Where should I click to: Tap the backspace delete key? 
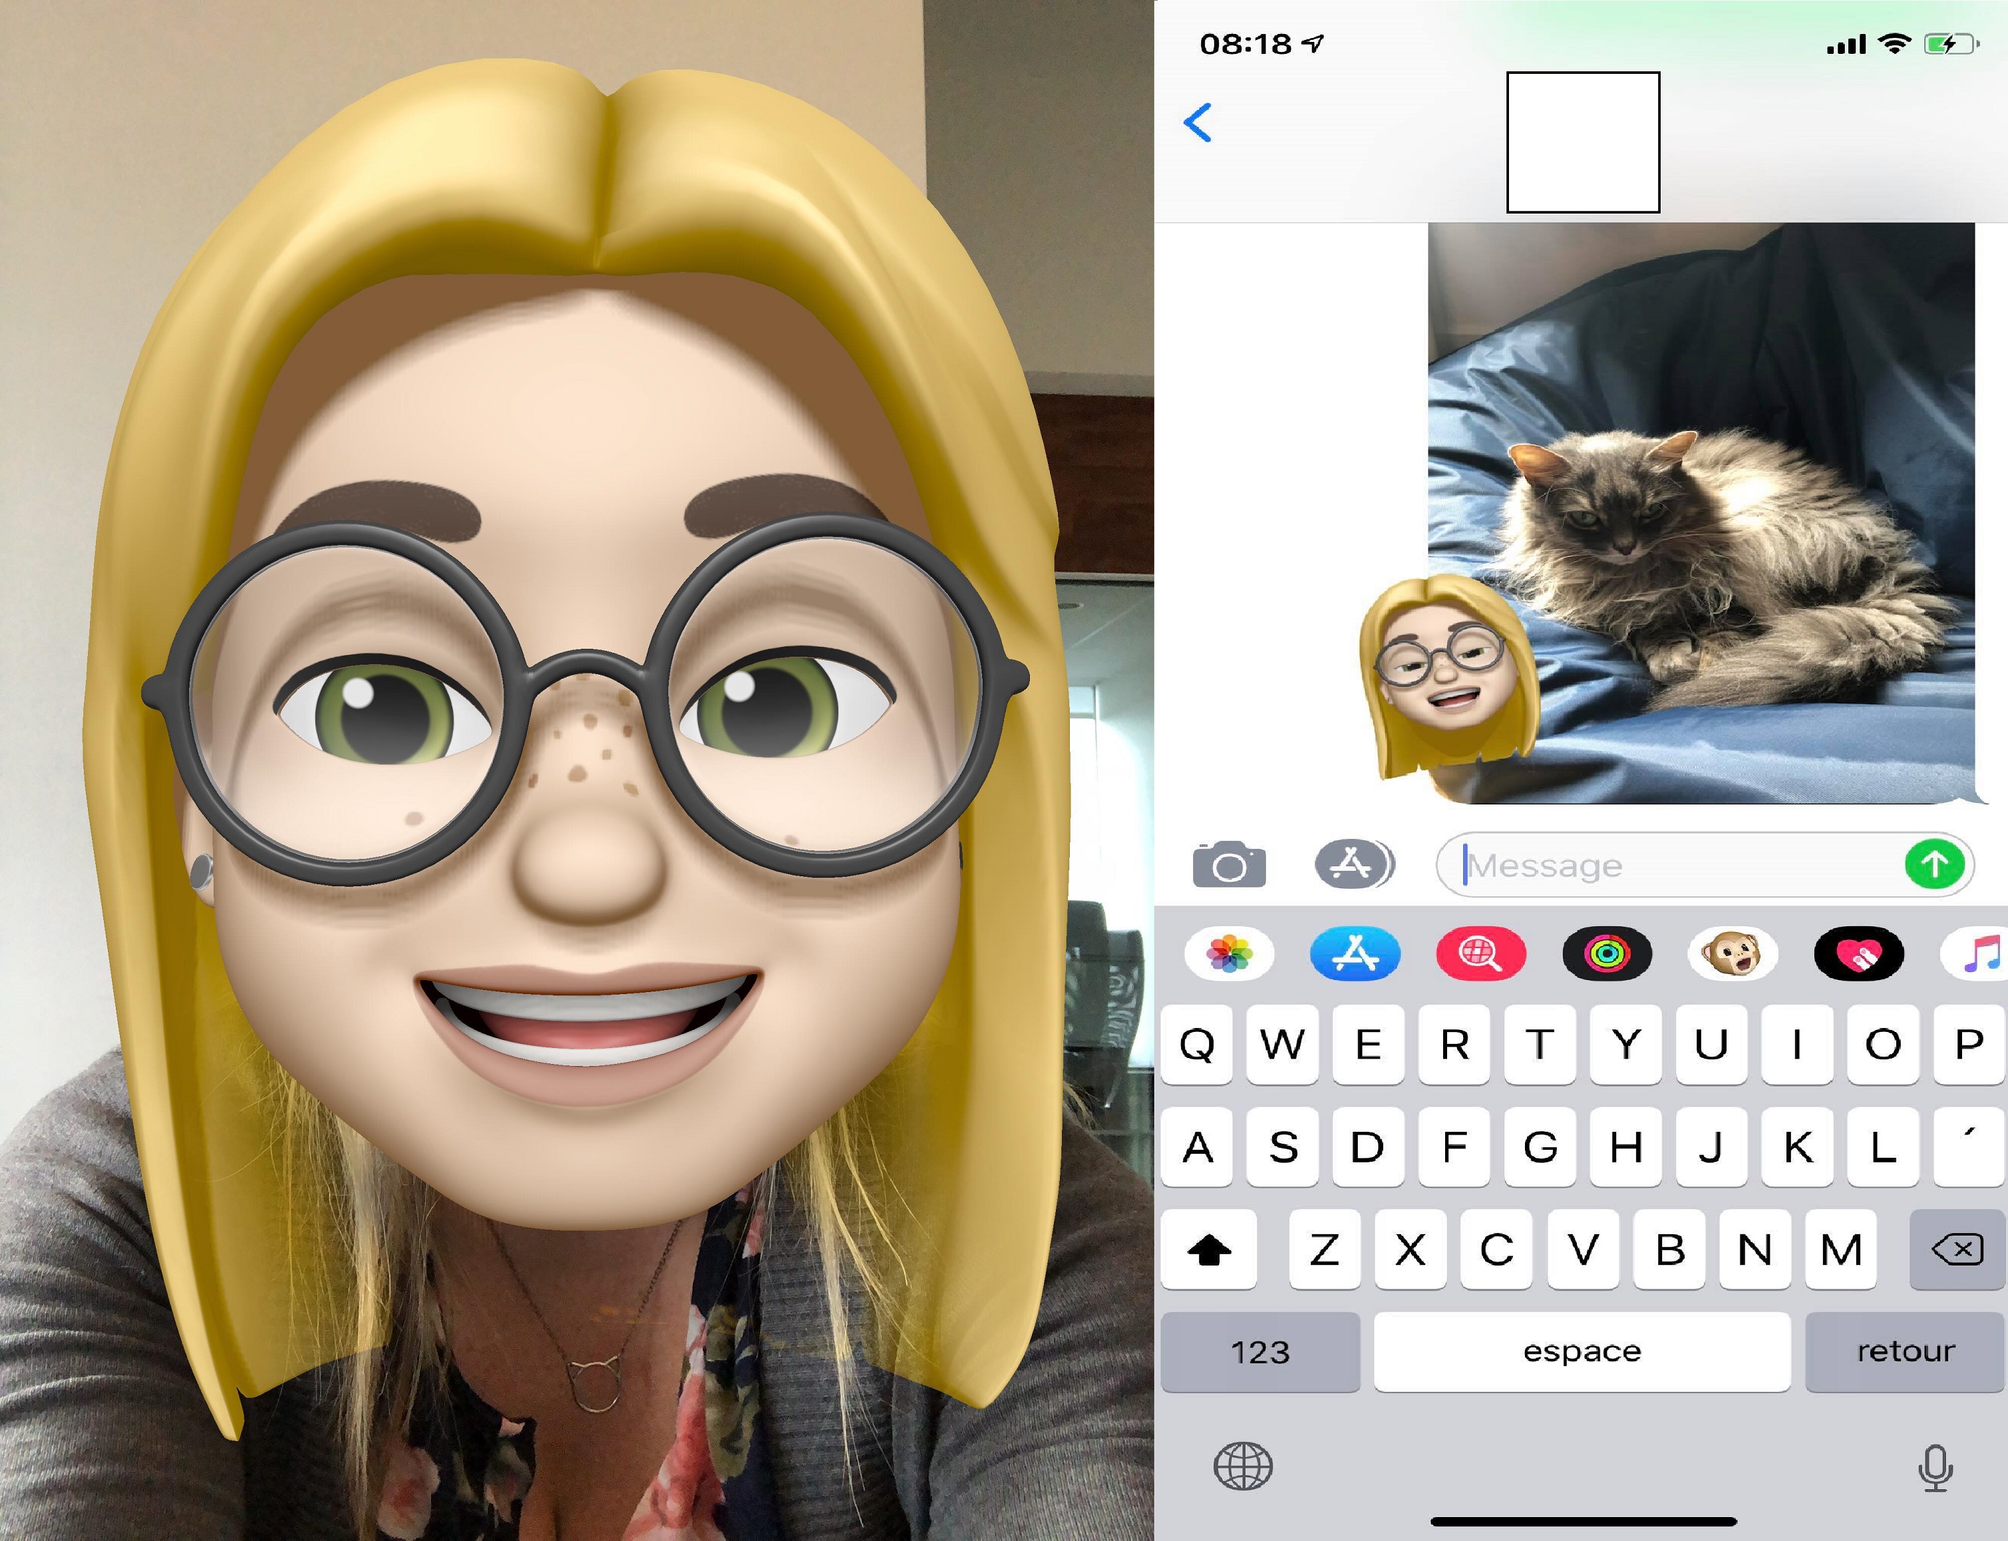coord(1957,1248)
